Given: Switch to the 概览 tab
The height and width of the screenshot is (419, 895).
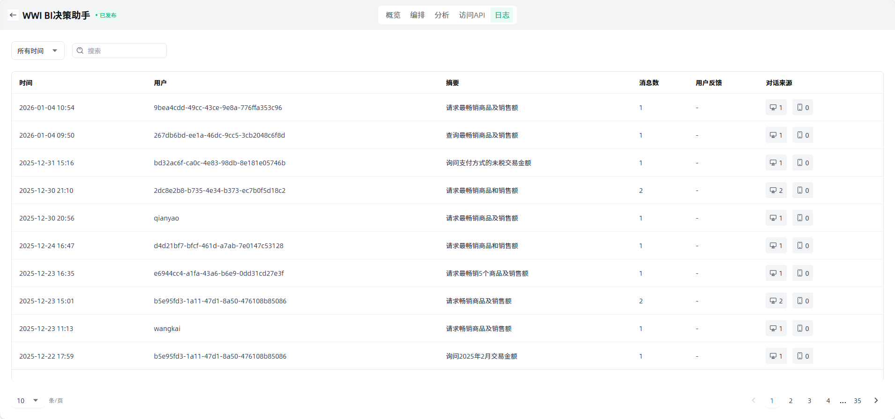Looking at the screenshot, I should coord(393,15).
